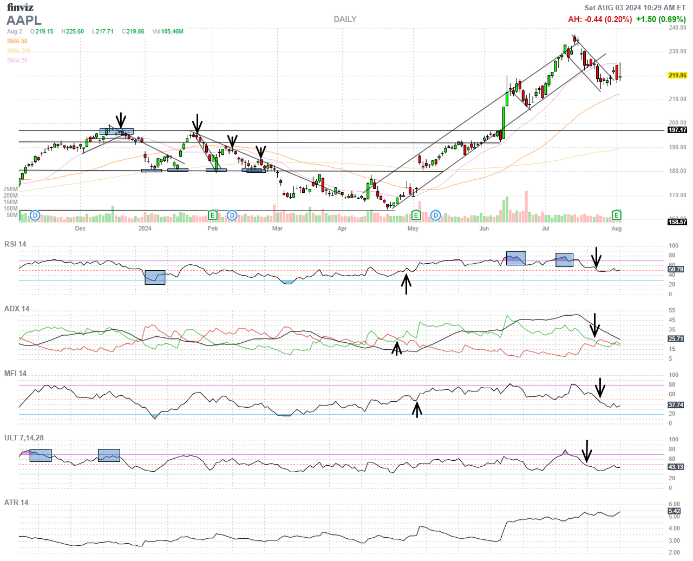
Task: Click the earnings E marker at August
Action: click(616, 216)
